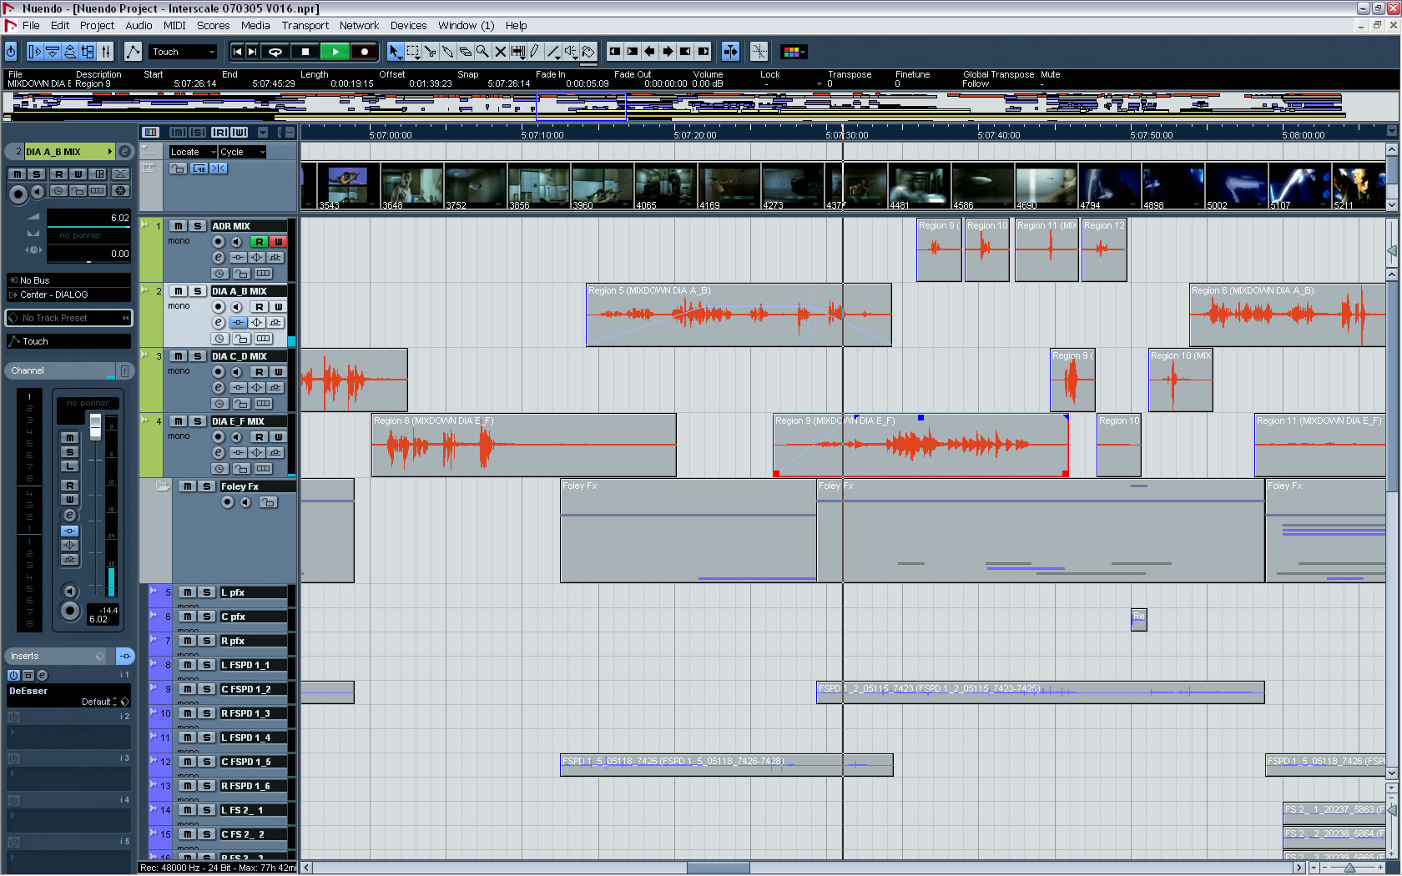Select the Scissors split tool
This screenshot has width=1402, height=876.
tap(430, 52)
